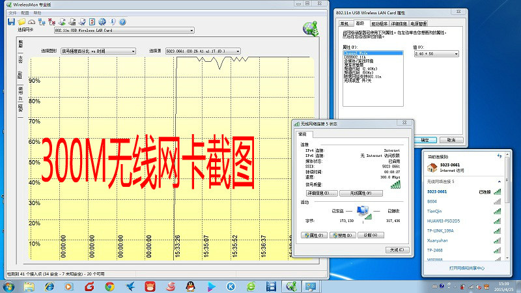Viewport: 521px width, 293px height.
Task: Open the QQ penguin taskbar icon
Action: [190, 286]
